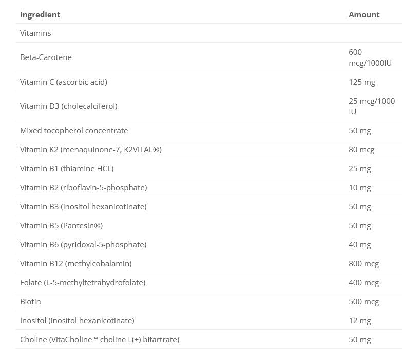Select Vitamin B1 (thiamine HCL) row
Viewport: 402px width, 349px height.
pos(67,169)
